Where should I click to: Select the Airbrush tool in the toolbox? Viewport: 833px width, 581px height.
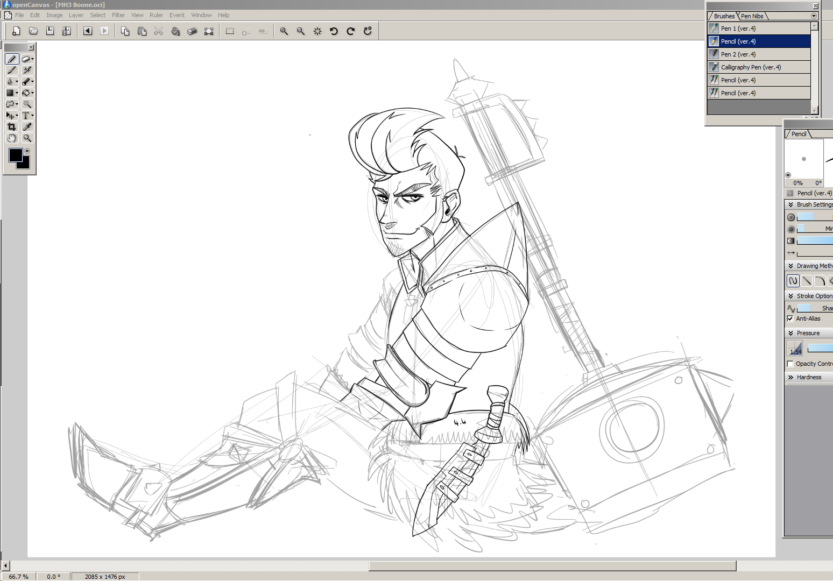pyautogui.click(x=27, y=70)
